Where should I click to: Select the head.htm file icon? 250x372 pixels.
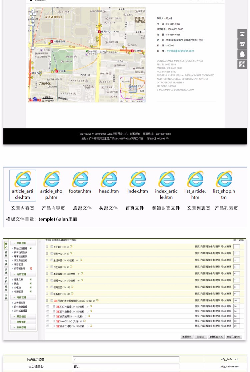[x=109, y=179]
